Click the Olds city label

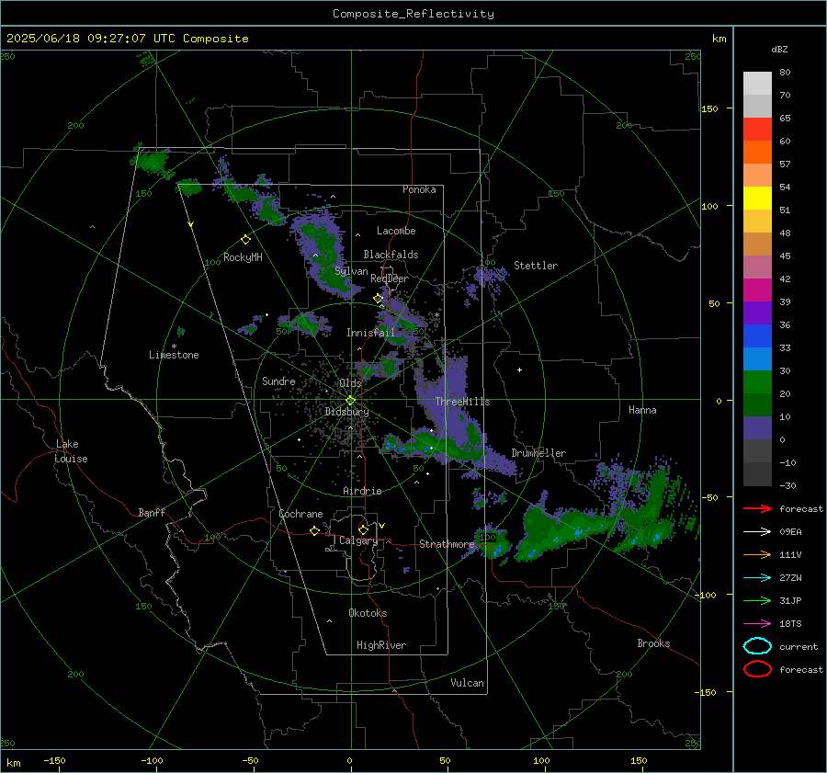click(x=350, y=383)
